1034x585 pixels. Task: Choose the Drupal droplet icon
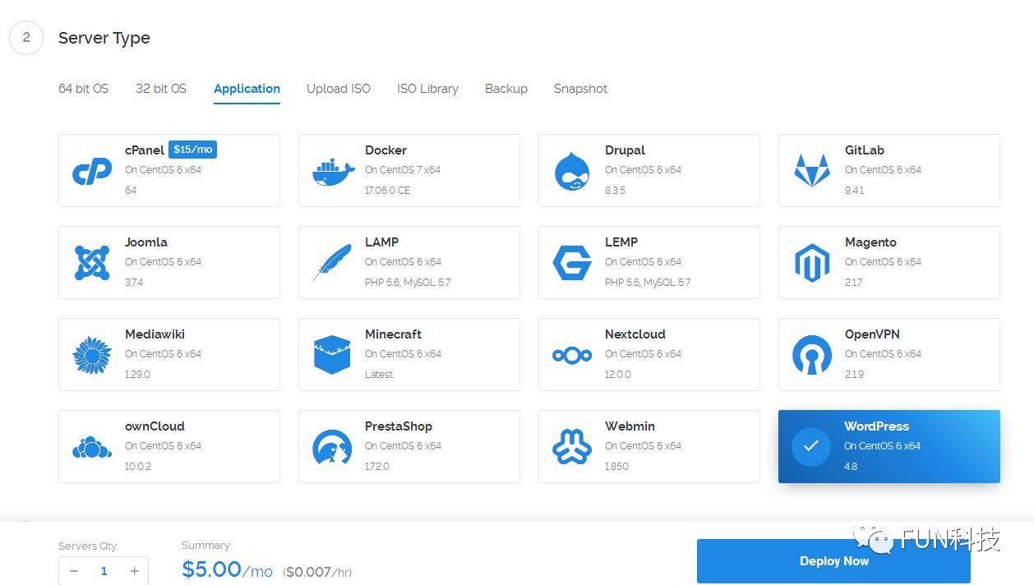[572, 171]
